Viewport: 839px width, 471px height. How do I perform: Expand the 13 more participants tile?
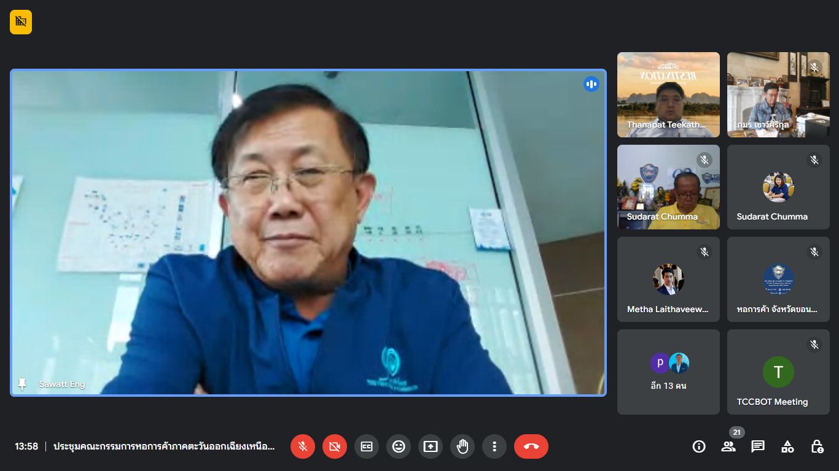[x=668, y=372]
